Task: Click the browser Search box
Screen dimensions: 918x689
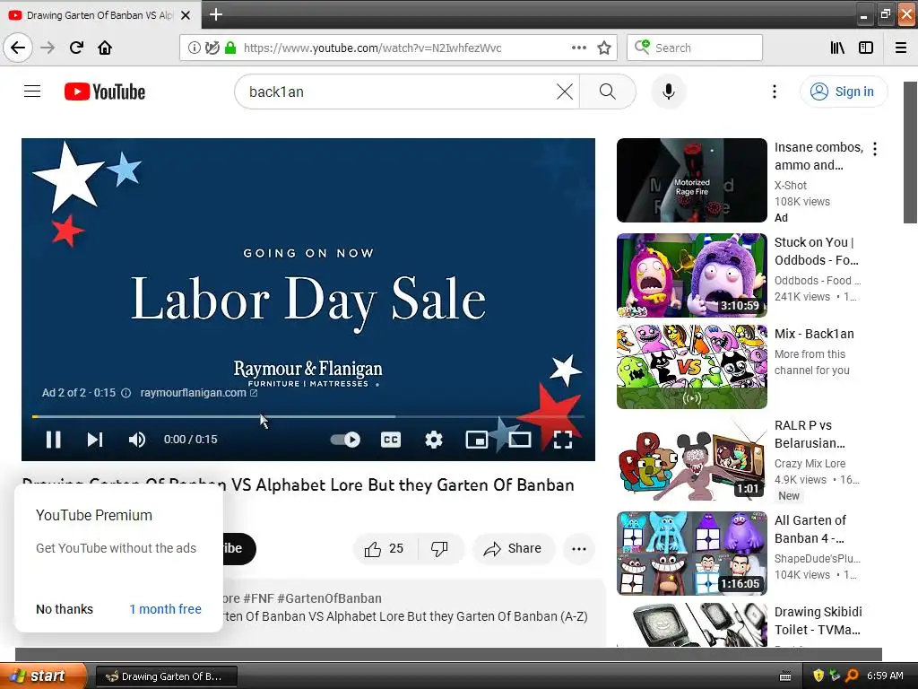Action: (x=695, y=48)
